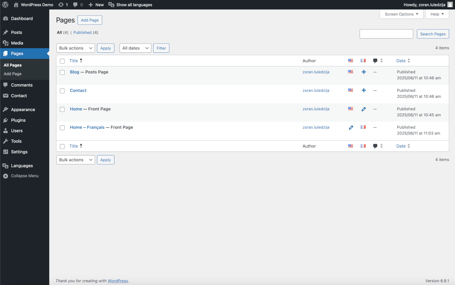This screenshot has height=285, width=455.
Task: Click WordPress Demo site name
Action: pyautogui.click(x=33, y=5)
